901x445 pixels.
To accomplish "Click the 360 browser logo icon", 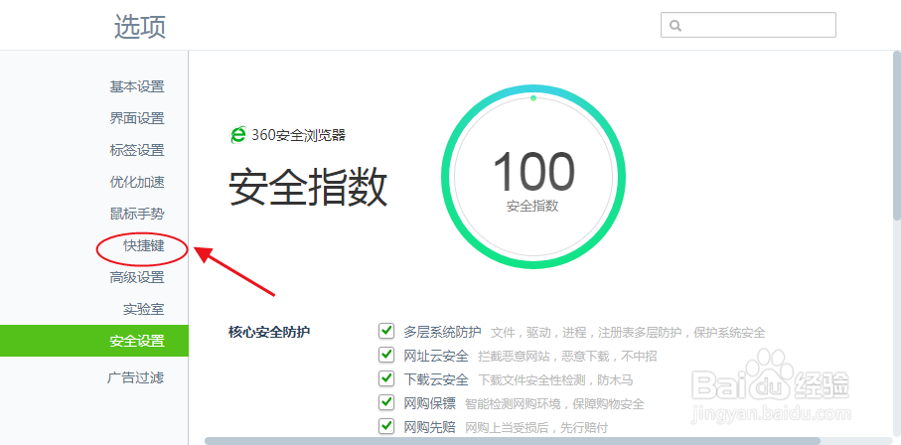I will coord(237,135).
